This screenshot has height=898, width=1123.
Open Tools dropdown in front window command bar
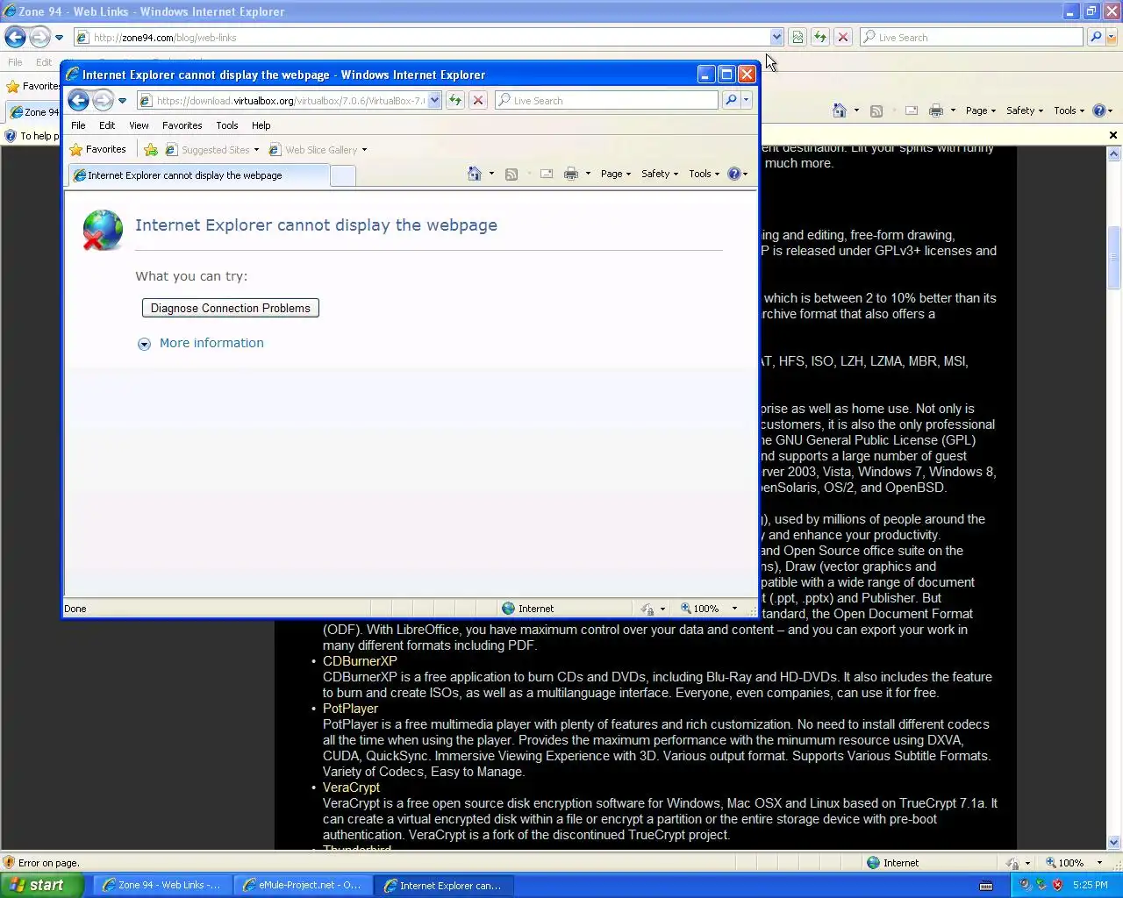pos(704,174)
